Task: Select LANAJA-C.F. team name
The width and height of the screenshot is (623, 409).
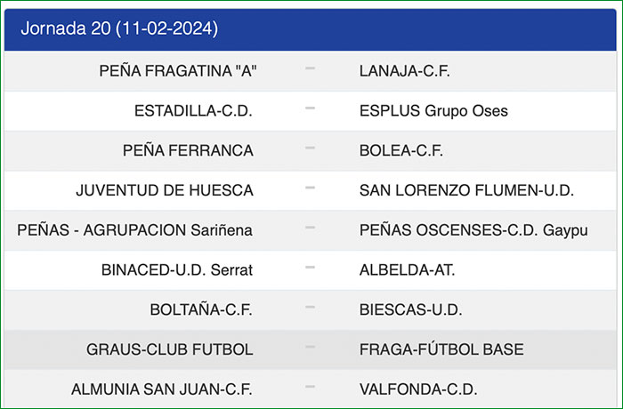Action: (x=405, y=71)
